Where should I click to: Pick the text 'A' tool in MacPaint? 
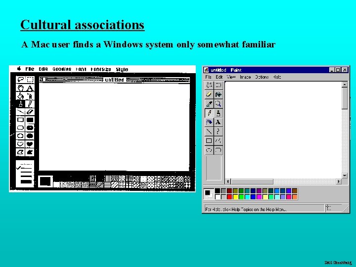pyautogui.click(x=30, y=88)
